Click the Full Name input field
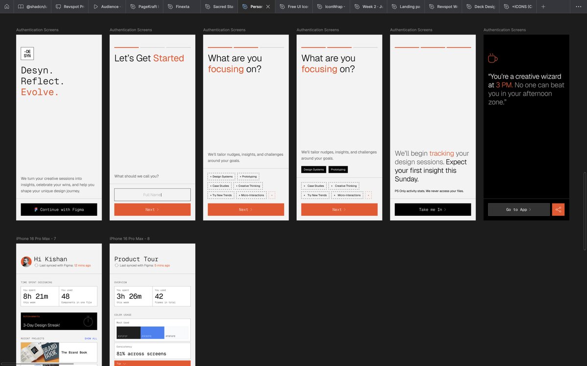 click(152, 195)
